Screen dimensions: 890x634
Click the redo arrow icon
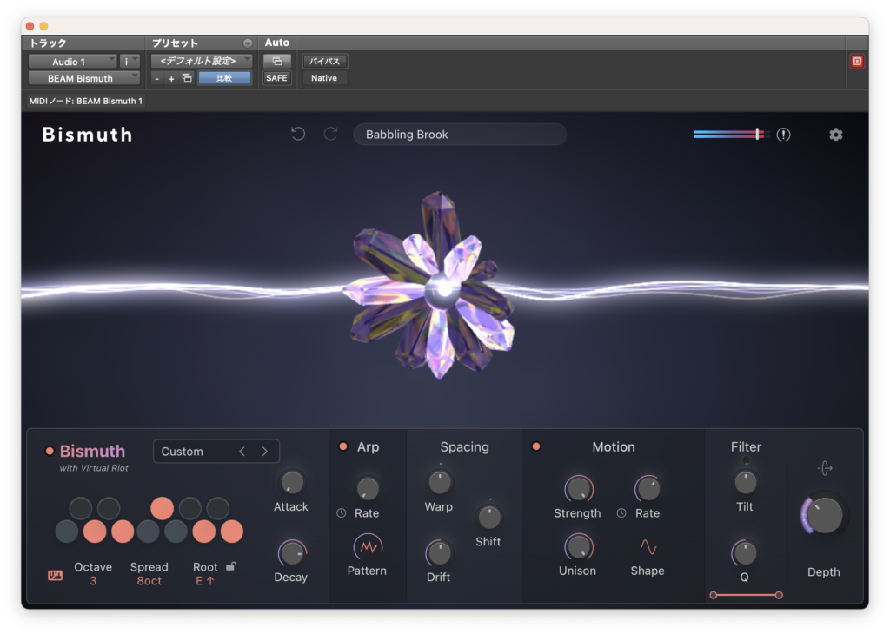331,134
